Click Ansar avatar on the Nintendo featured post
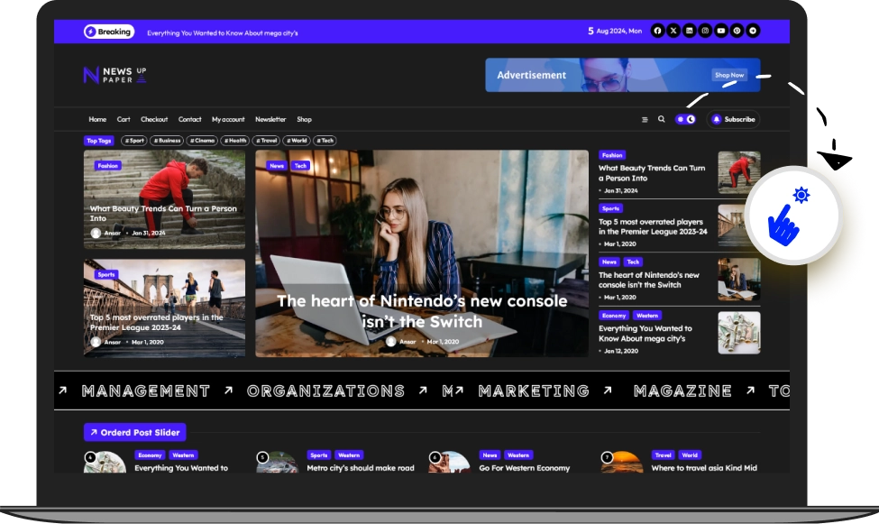This screenshot has height=524, width=879. tap(390, 341)
